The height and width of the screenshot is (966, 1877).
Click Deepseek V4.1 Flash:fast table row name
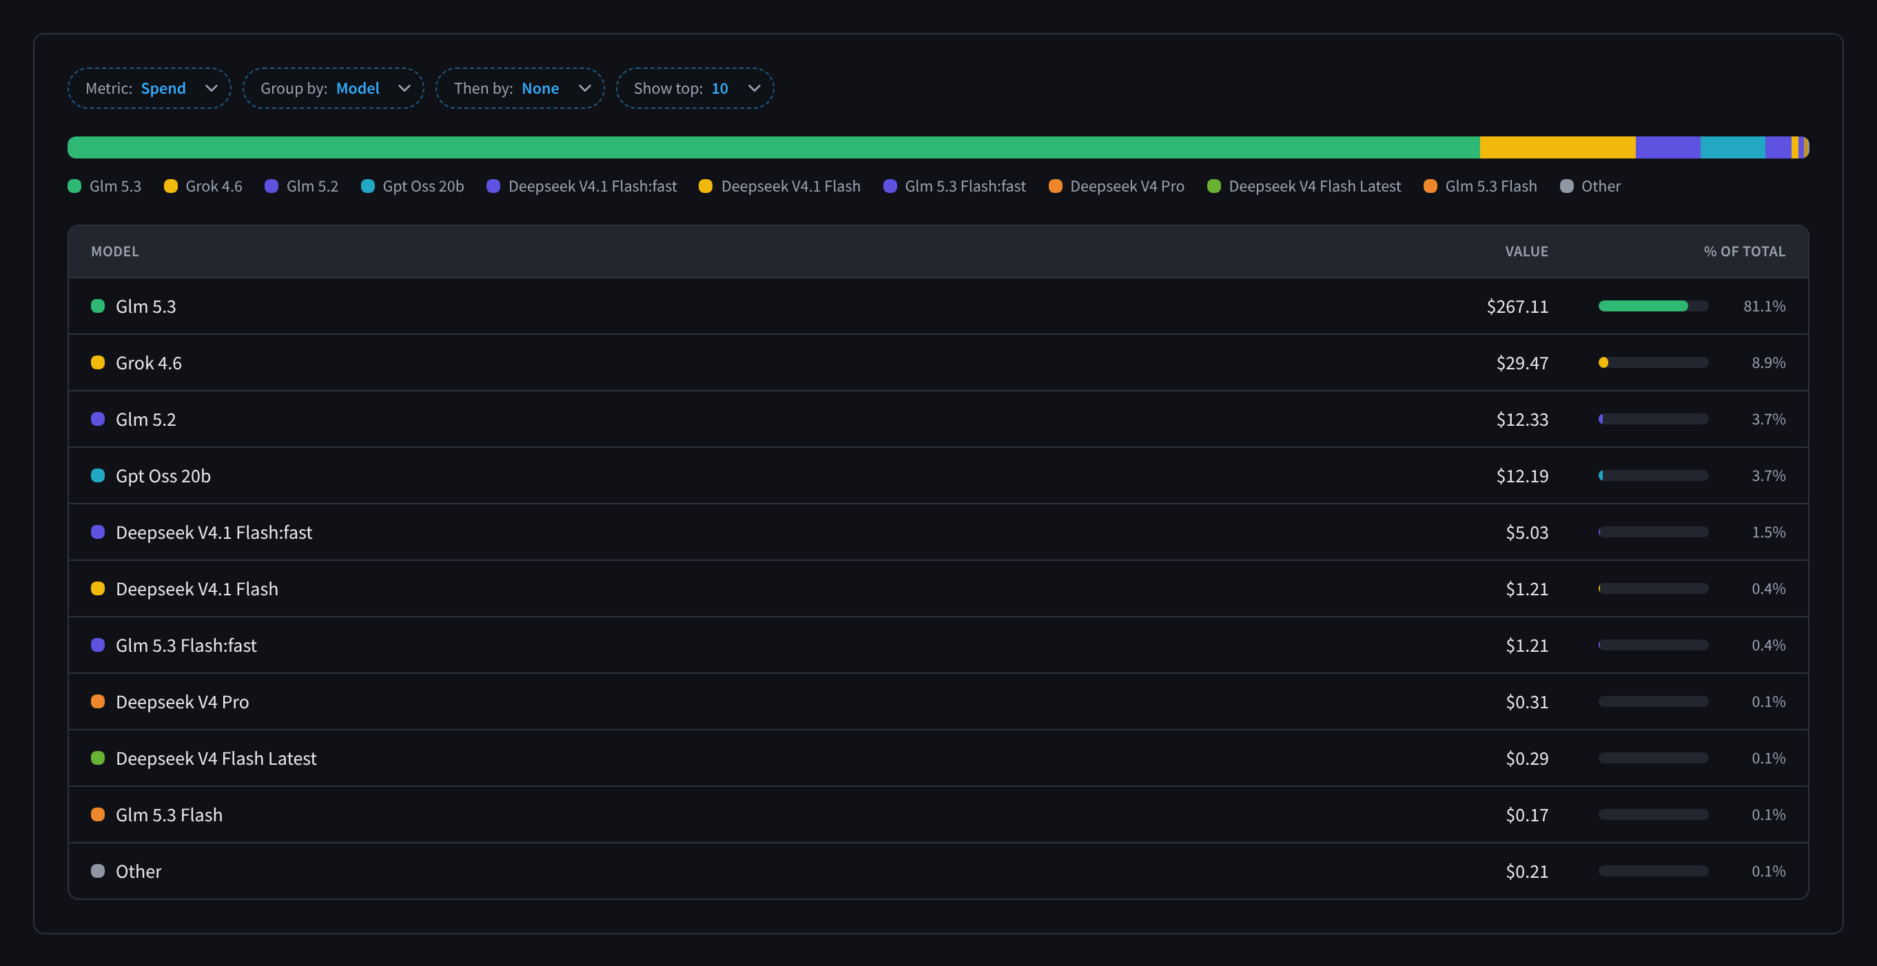pos(214,532)
